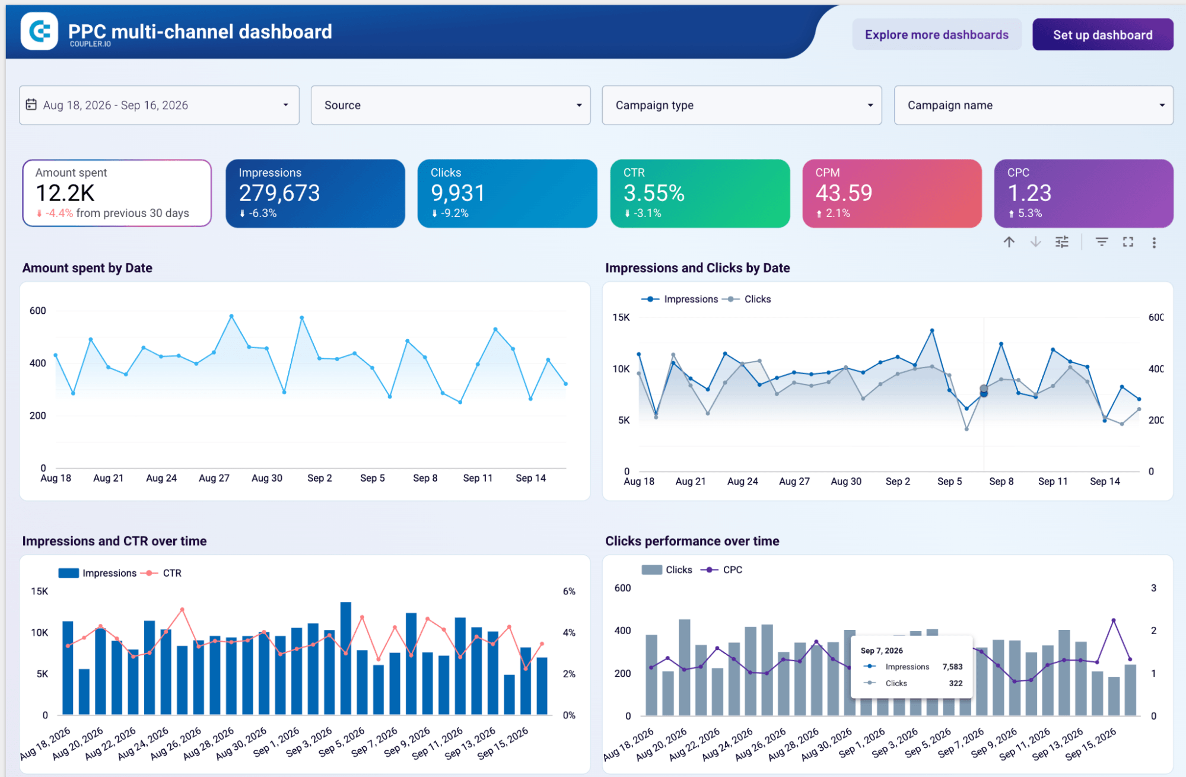Expand the Campaign type dropdown
The height and width of the screenshot is (777, 1186).
coord(742,105)
